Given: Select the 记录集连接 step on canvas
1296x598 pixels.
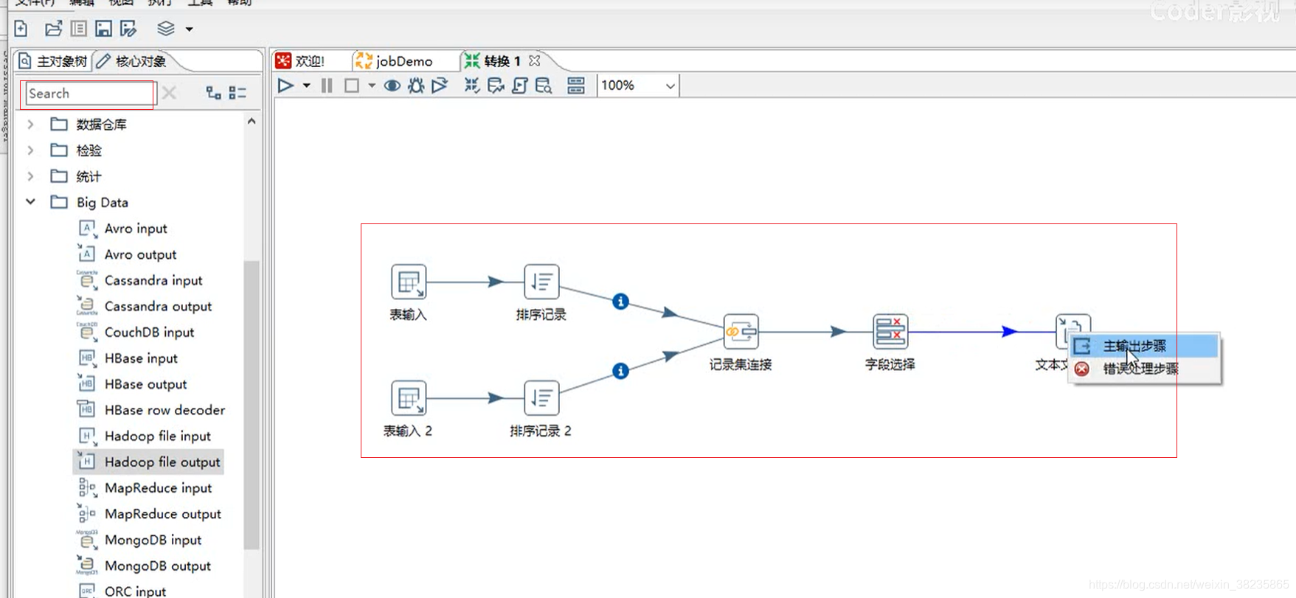Looking at the screenshot, I should point(741,332).
